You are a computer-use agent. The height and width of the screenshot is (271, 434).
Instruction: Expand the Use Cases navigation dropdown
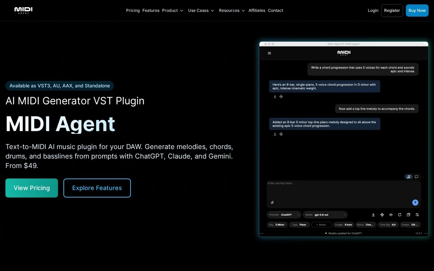[x=201, y=11]
